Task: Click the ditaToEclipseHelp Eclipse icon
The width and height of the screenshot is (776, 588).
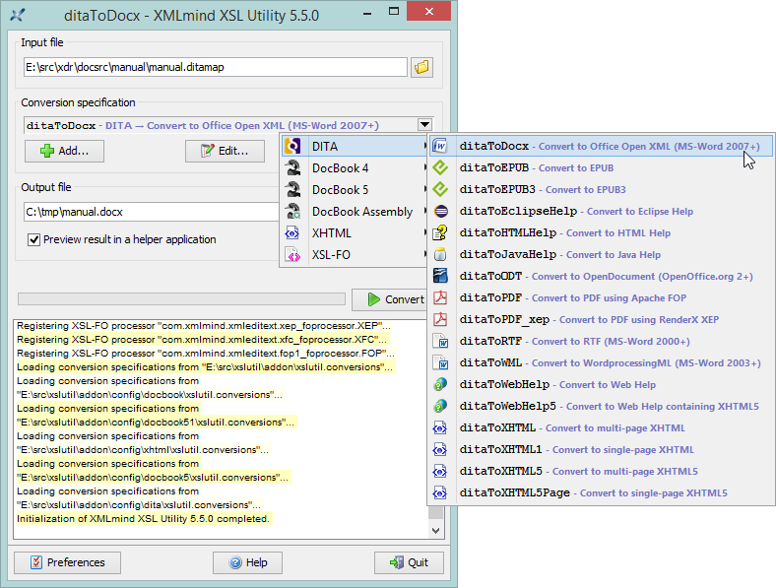Action: (x=440, y=212)
